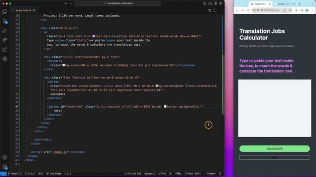Screen dimensions: 316x177
Task: Open the editor More Actions menu
Action: click(220, 10)
